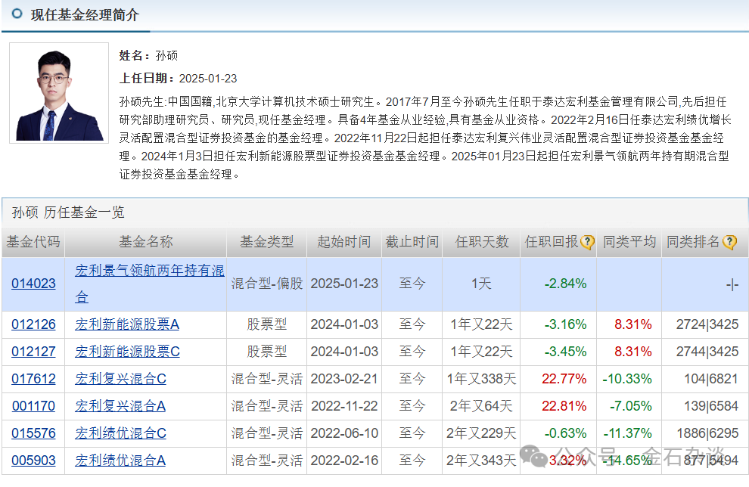Select the tenure cell 1年又338天
The width and height of the screenshot is (749, 487).
(481, 379)
